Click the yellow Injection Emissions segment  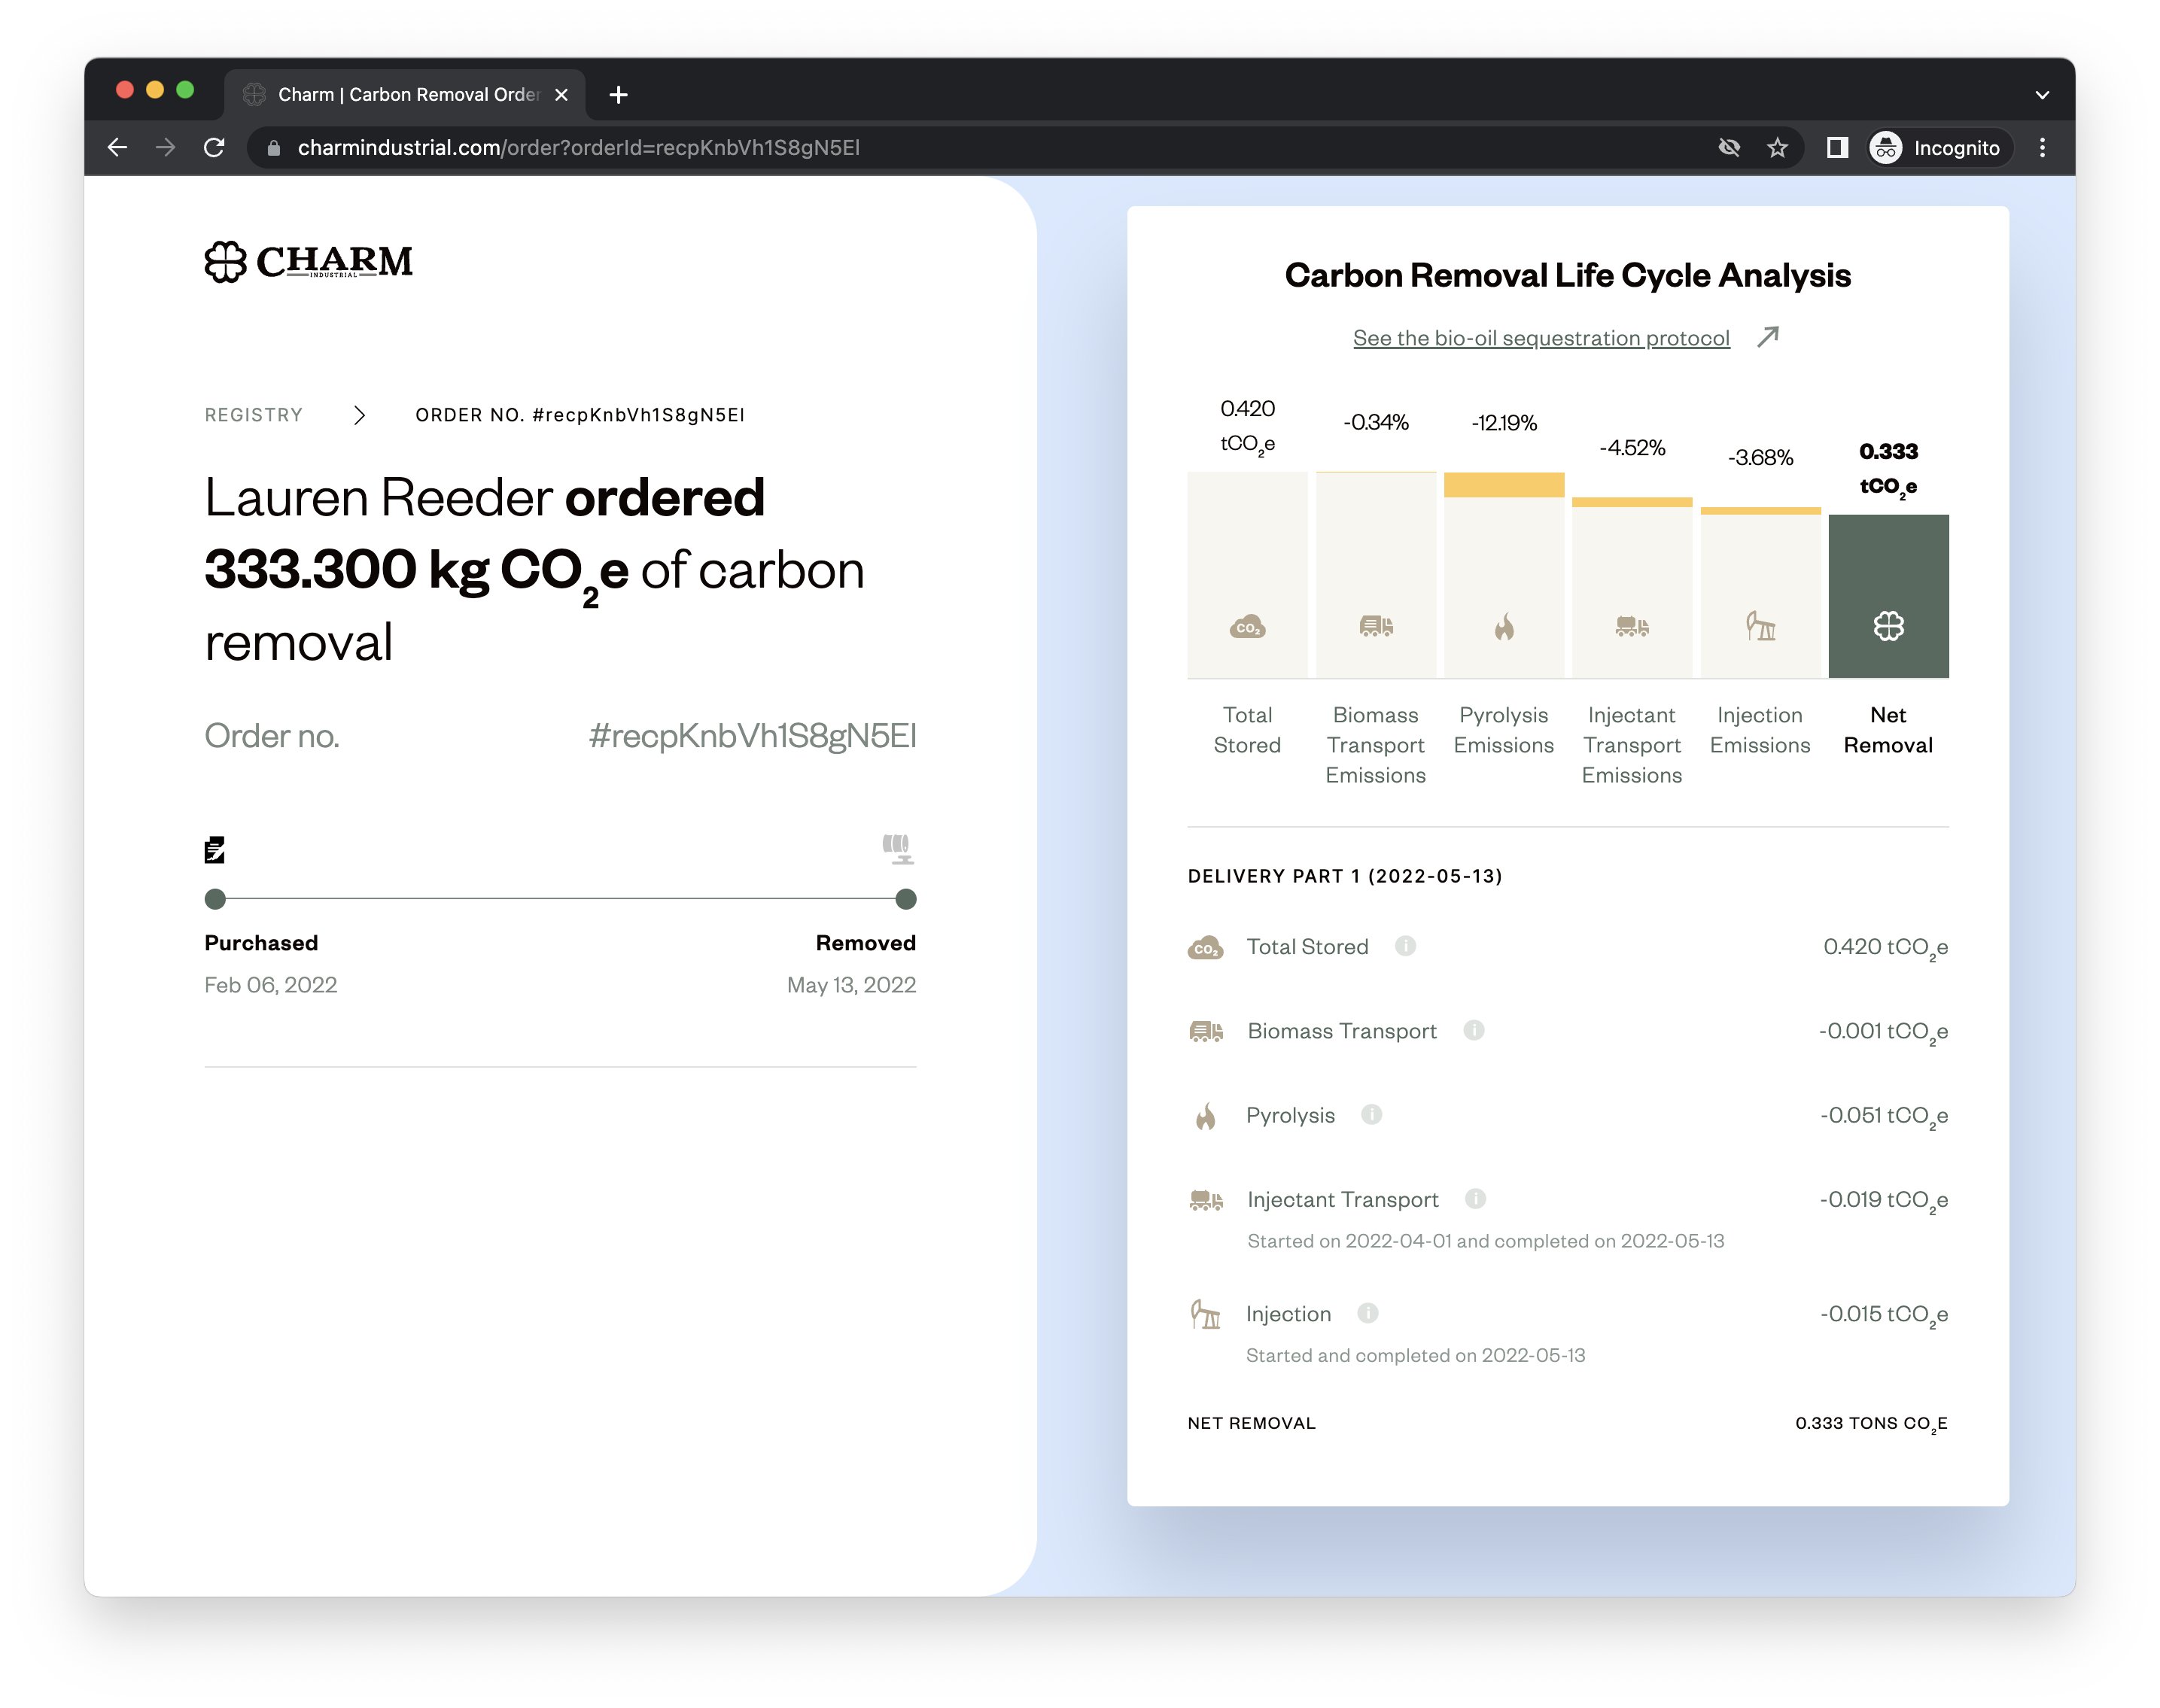pos(1760,511)
